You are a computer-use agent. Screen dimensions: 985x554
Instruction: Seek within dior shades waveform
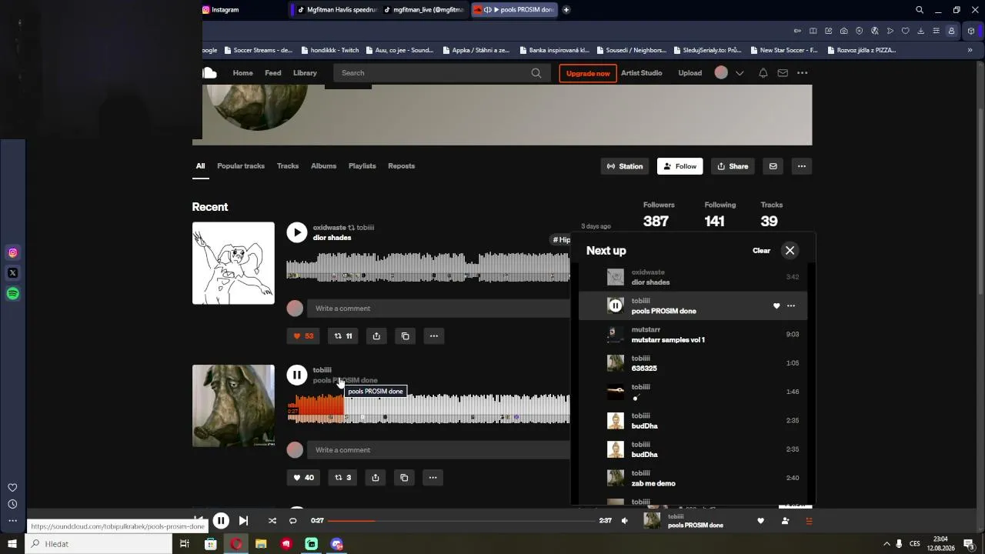tap(429, 266)
